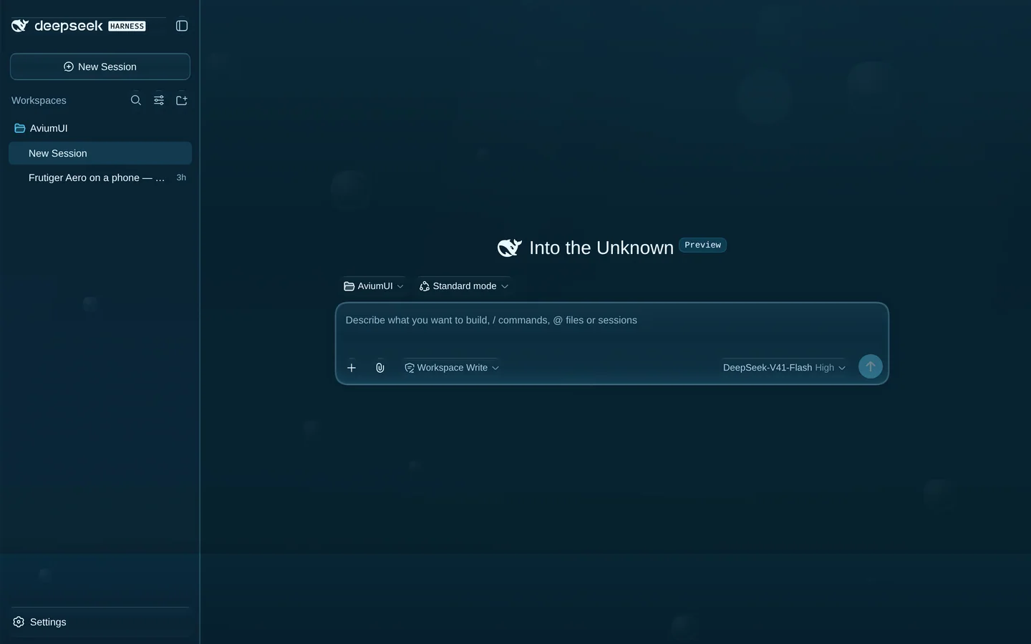Screen dimensions: 1031x644
Task: Open the Workspace Write permission dropdown
Action: tap(452, 368)
